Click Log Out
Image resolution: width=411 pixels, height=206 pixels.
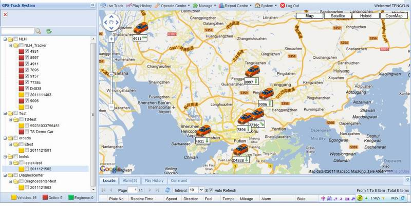click(289, 6)
